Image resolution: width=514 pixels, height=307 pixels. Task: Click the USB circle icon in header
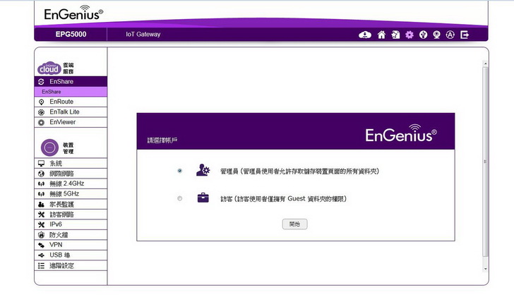click(423, 35)
